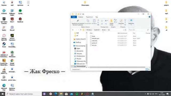
Task: Open the Windows Start menu
Action: tap(2, 94)
